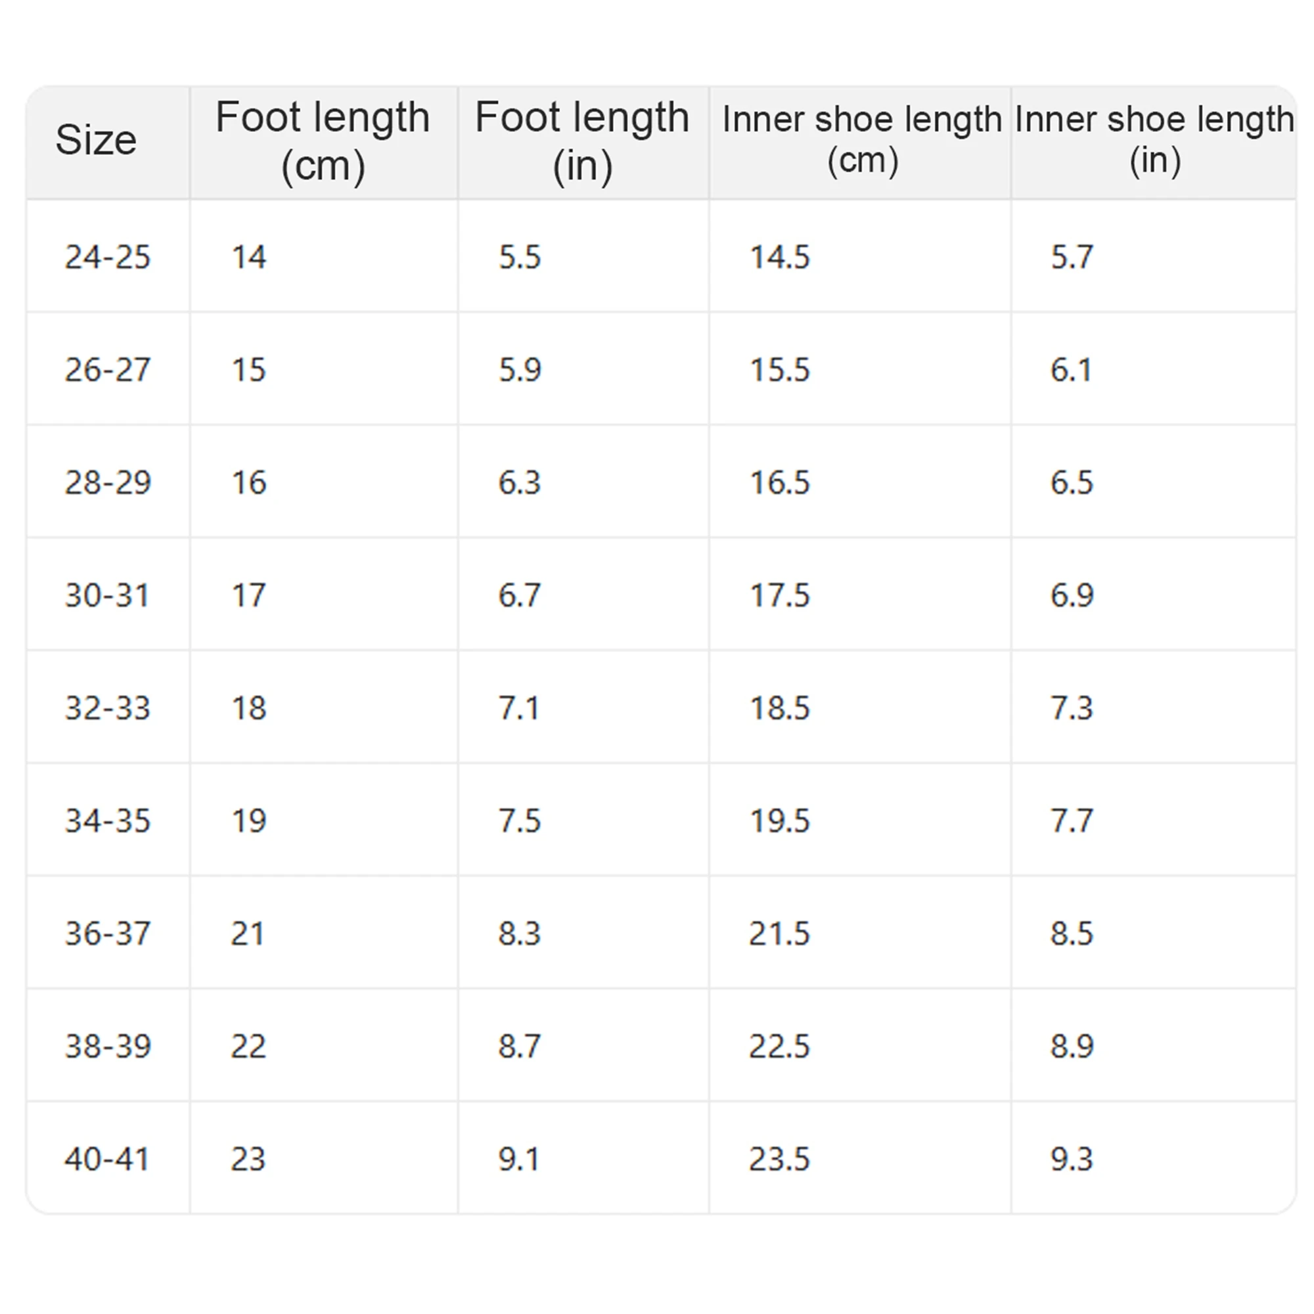Select the Foot length (cm) header
The height and width of the screenshot is (1314, 1314).
[x=323, y=141]
